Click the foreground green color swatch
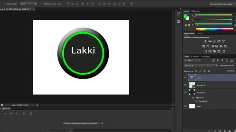This screenshot has height=132, width=236. point(185,16)
